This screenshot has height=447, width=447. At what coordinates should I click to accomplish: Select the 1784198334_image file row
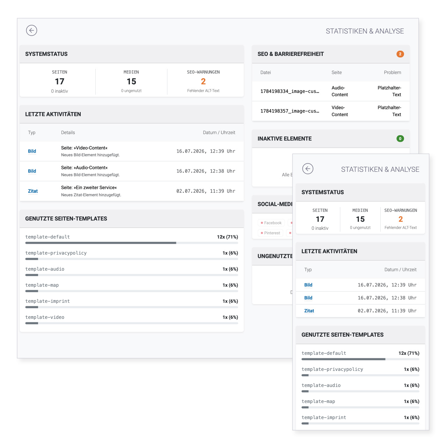[x=331, y=91]
